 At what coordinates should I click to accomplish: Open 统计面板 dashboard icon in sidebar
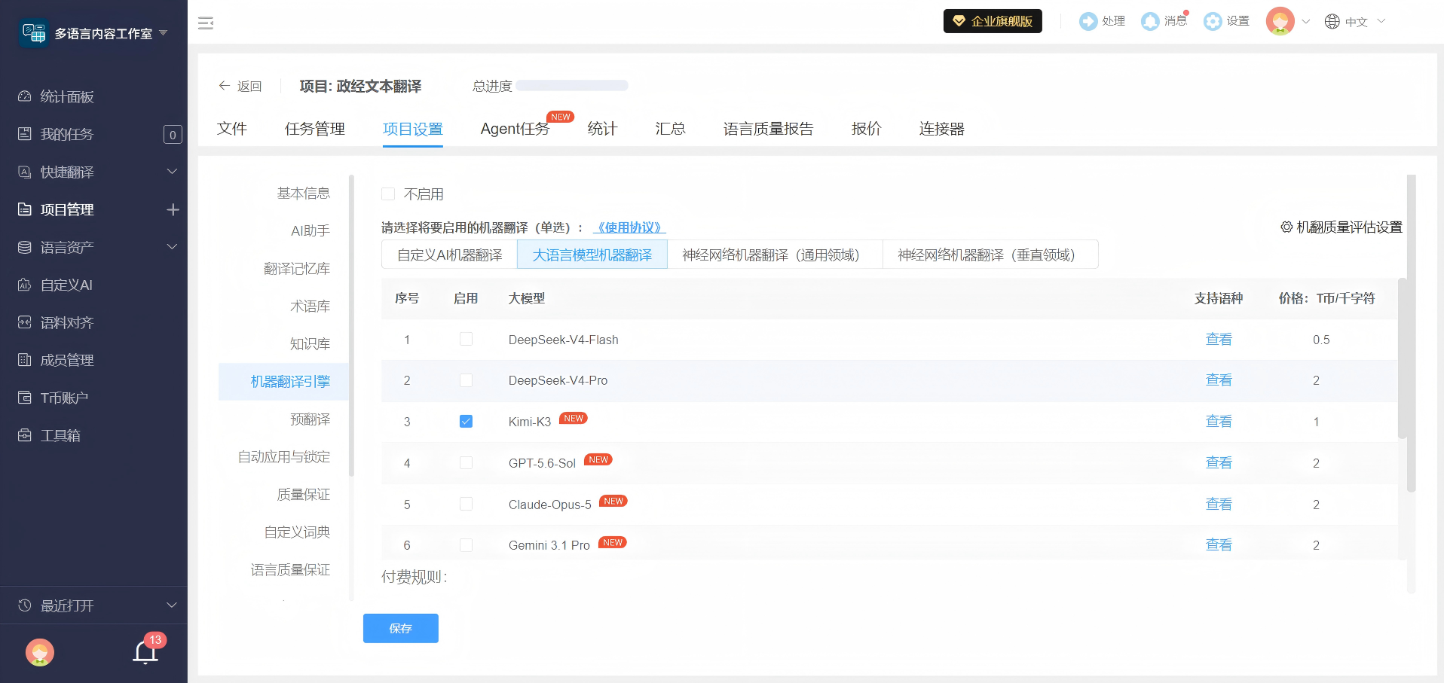coord(25,96)
